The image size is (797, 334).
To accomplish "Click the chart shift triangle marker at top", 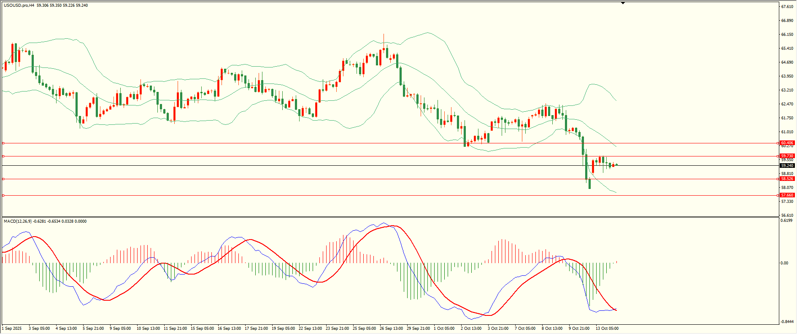I will [623, 3].
